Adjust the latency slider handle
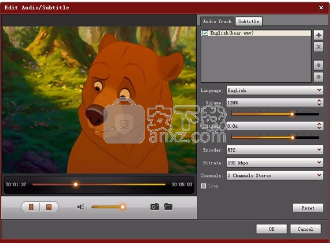This screenshot has width=332, height=243. [293, 138]
